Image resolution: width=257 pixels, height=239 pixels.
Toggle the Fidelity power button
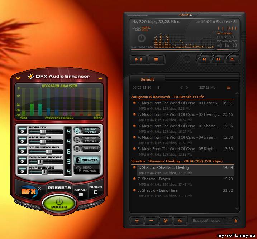(22, 130)
